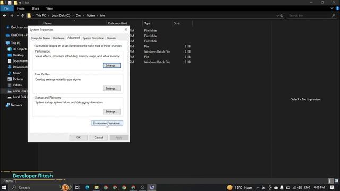
Task: Expand address bar history dropdown
Action: (277, 15)
